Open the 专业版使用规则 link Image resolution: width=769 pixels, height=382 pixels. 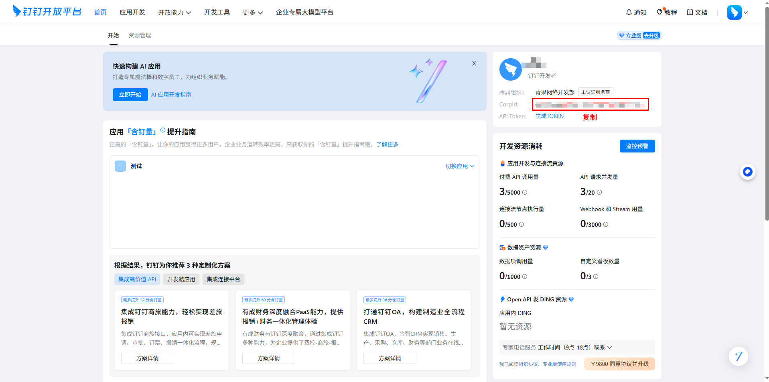pos(560,364)
